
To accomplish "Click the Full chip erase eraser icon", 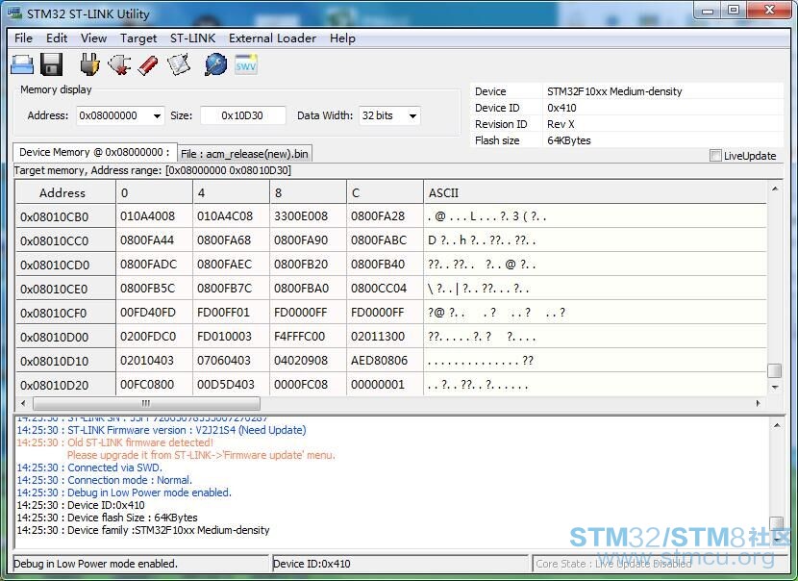I will pos(148,65).
